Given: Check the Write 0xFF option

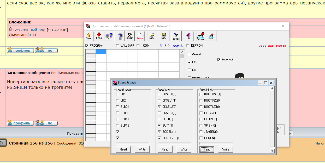Looking at the screenshot, I should pyautogui.click(x=118, y=46).
